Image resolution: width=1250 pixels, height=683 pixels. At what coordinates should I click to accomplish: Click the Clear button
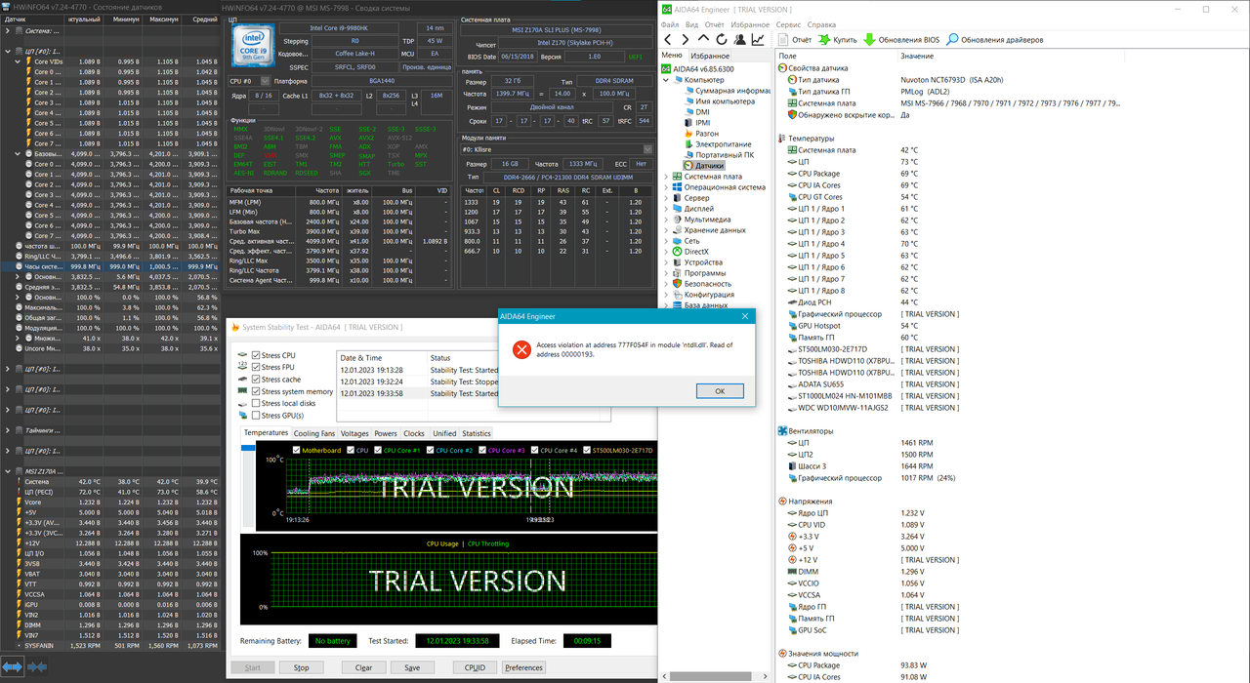point(363,667)
